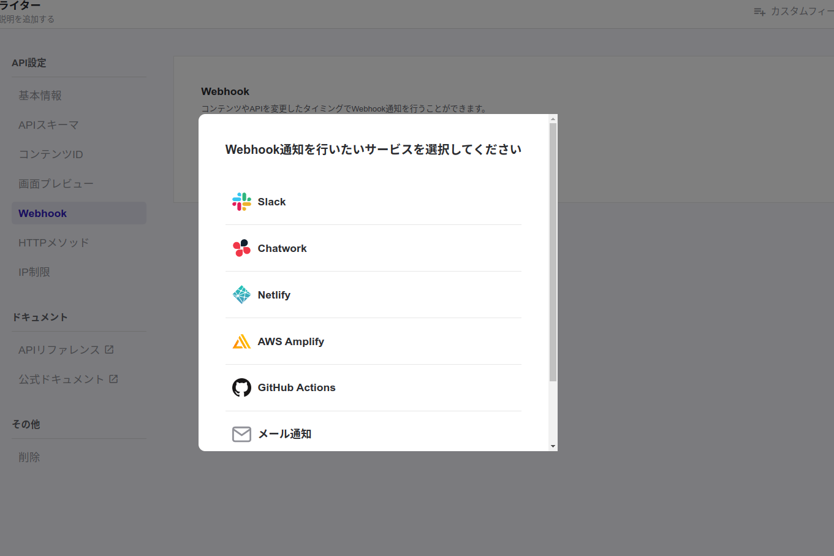
Task: Click 説明を追加する under the title
Action: (27, 19)
